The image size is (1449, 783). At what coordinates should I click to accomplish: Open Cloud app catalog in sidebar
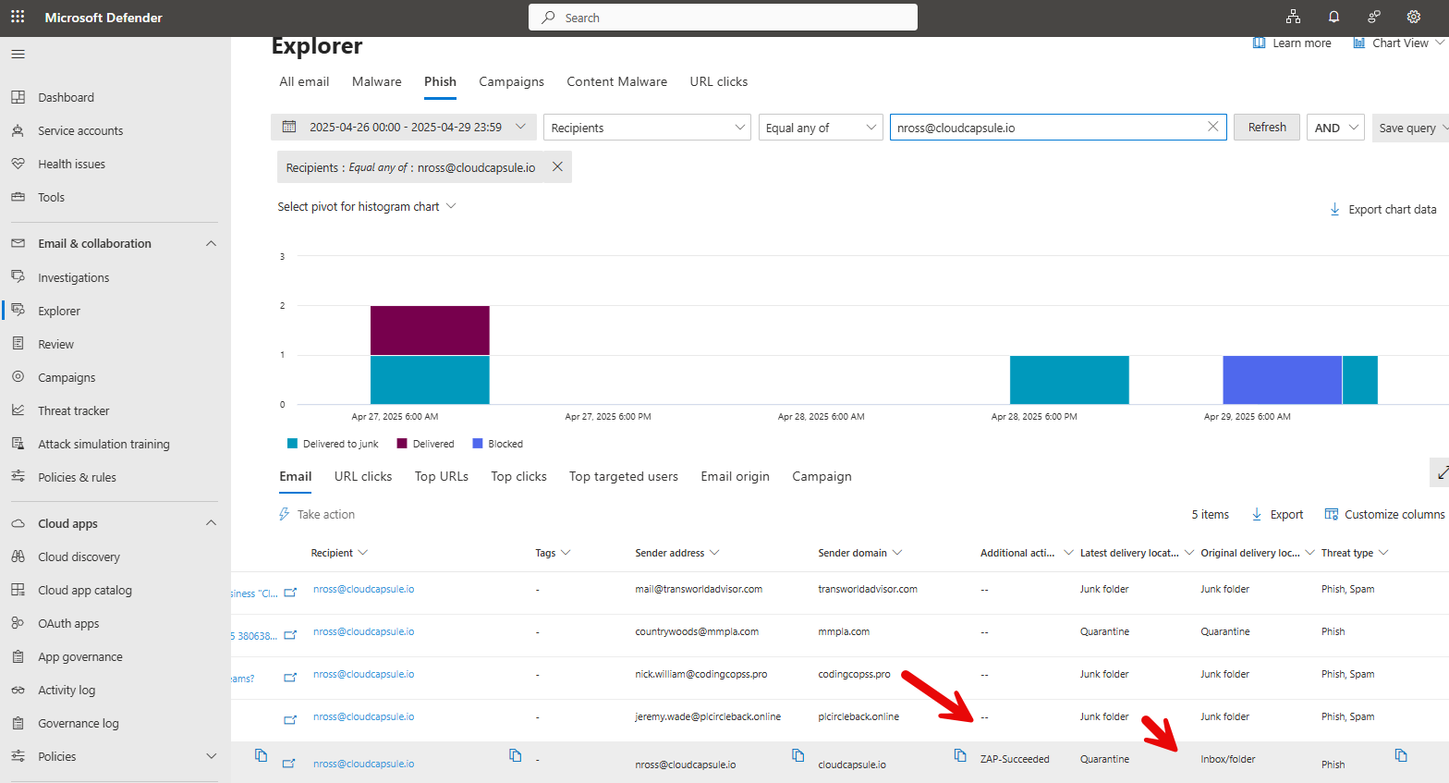tap(84, 590)
